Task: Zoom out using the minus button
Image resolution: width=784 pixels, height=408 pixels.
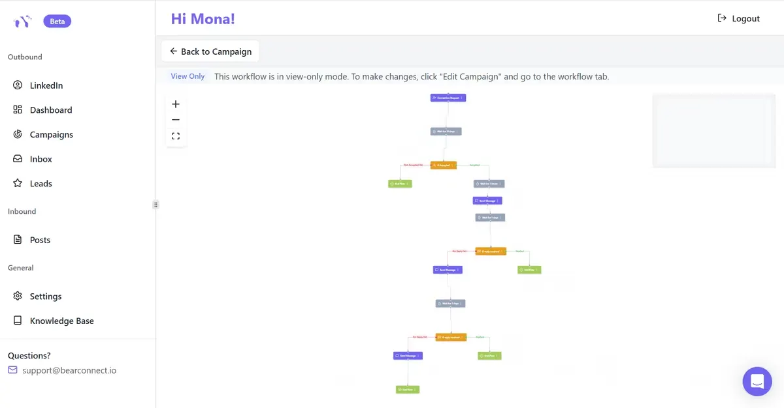Action: tap(175, 120)
